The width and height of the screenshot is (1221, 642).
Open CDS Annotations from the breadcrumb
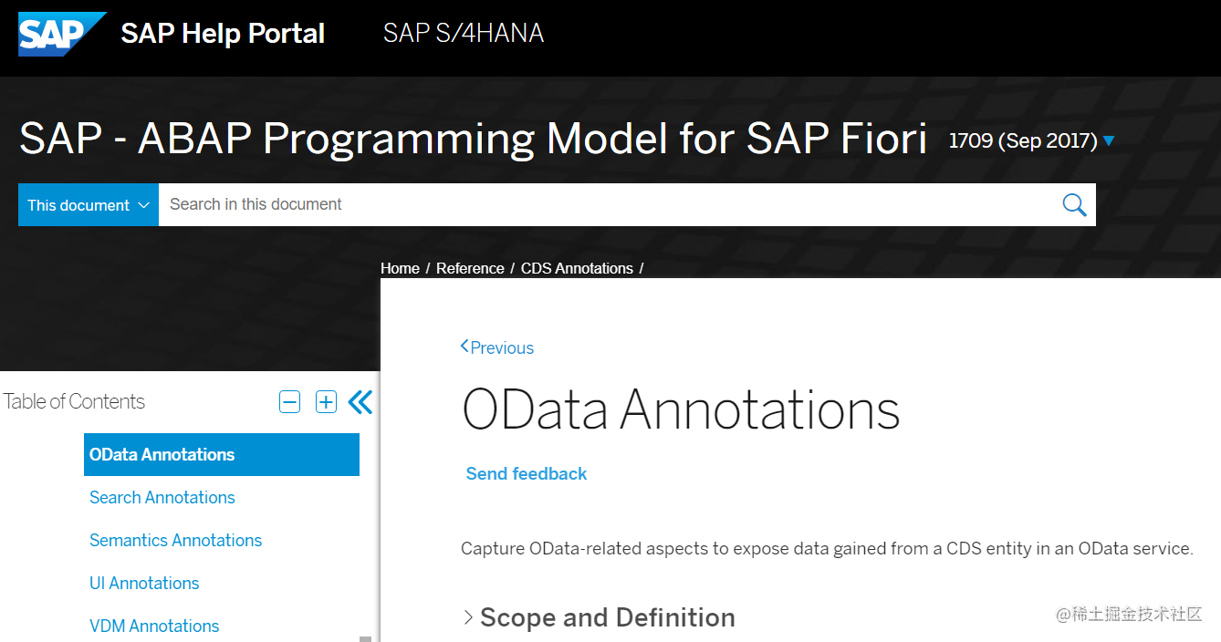pyautogui.click(x=577, y=268)
